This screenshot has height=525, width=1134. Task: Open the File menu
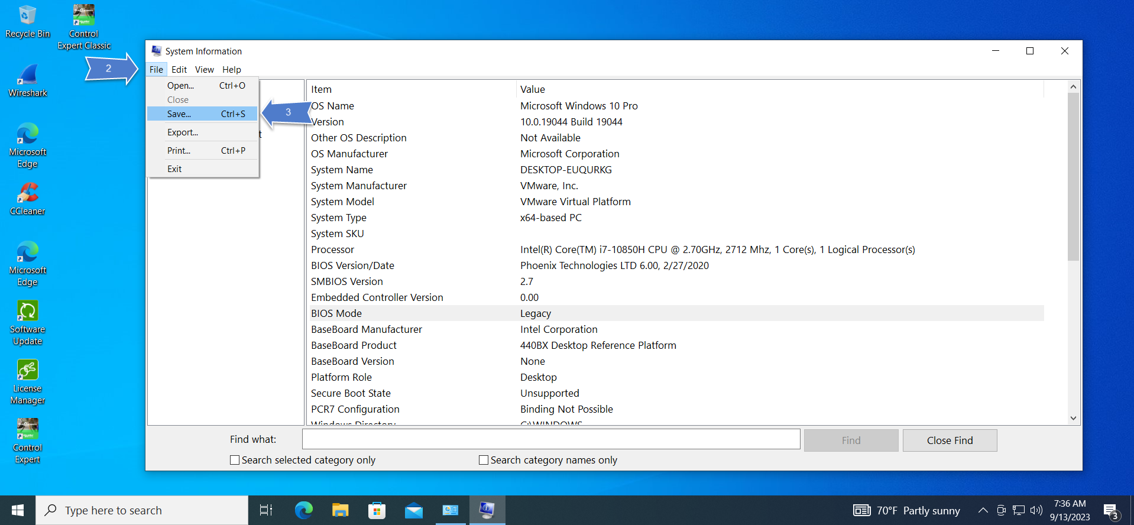156,69
